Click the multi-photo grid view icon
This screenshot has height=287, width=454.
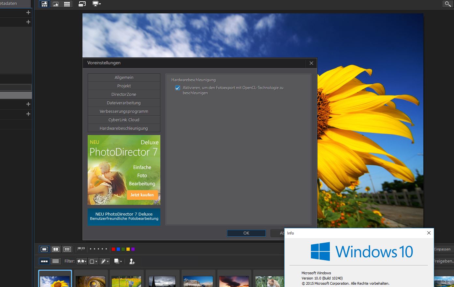(67, 249)
